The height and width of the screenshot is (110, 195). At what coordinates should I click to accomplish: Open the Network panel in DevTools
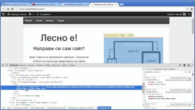pyautogui.click(x=23, y=65)
